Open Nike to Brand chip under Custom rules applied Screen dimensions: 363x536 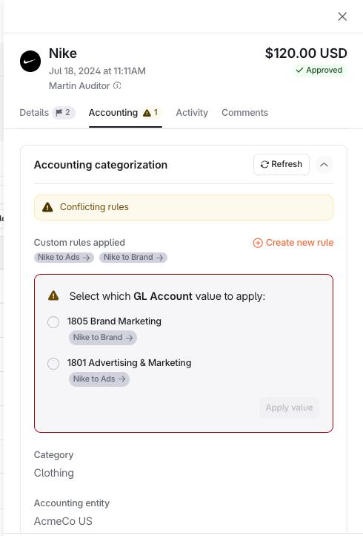tap(133, 258)
